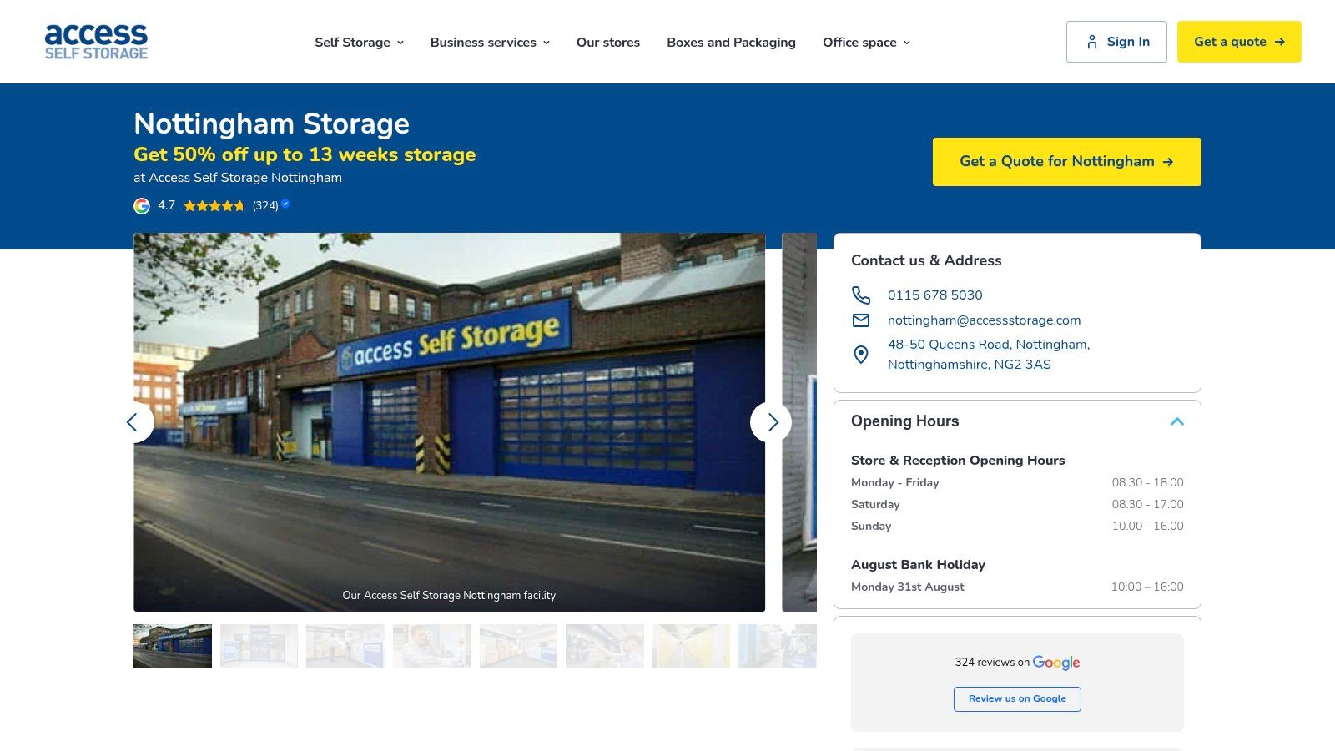Click the five star rating icons
The width and height of the screenshot is (1335, 751).
214,205
